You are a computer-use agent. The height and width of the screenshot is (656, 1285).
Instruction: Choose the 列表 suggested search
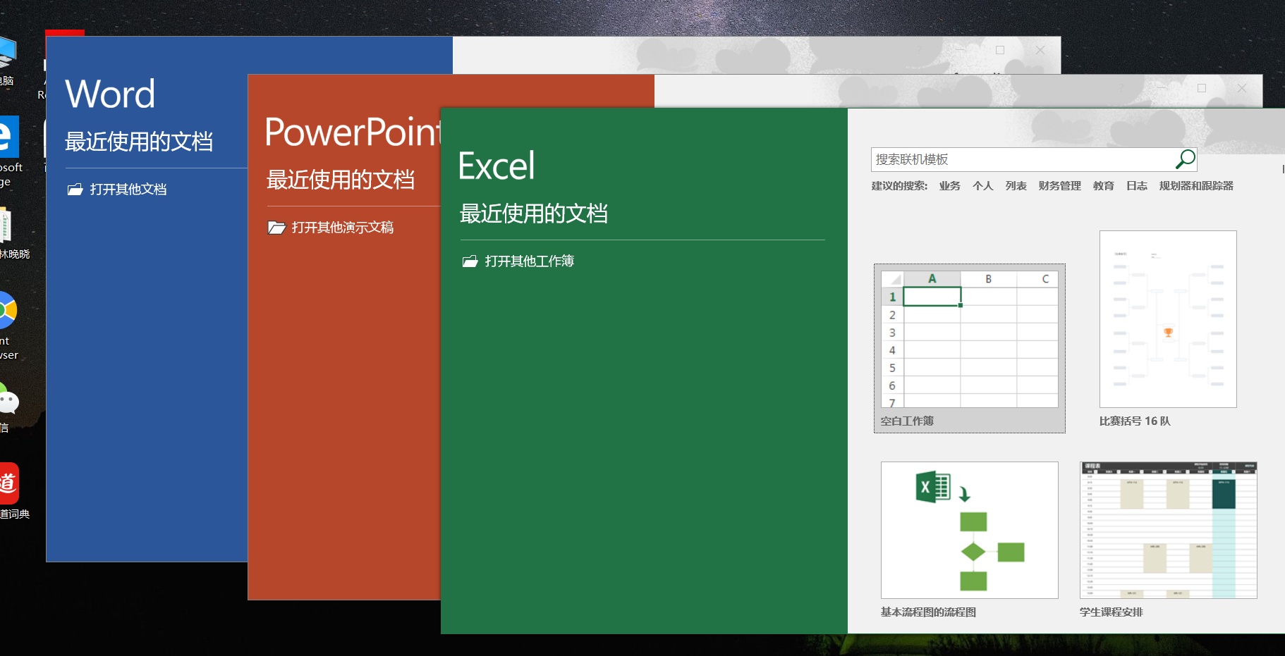[x=1016, y=186]
